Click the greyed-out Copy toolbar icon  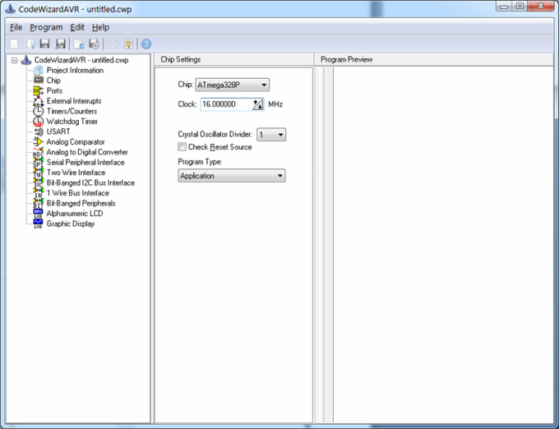click(x=113, y=44)
